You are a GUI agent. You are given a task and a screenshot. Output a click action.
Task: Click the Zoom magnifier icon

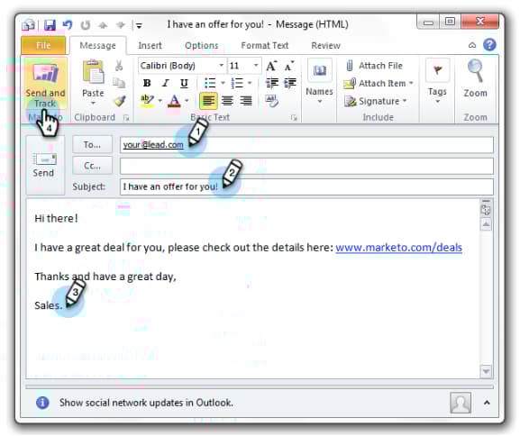[475, 70]
